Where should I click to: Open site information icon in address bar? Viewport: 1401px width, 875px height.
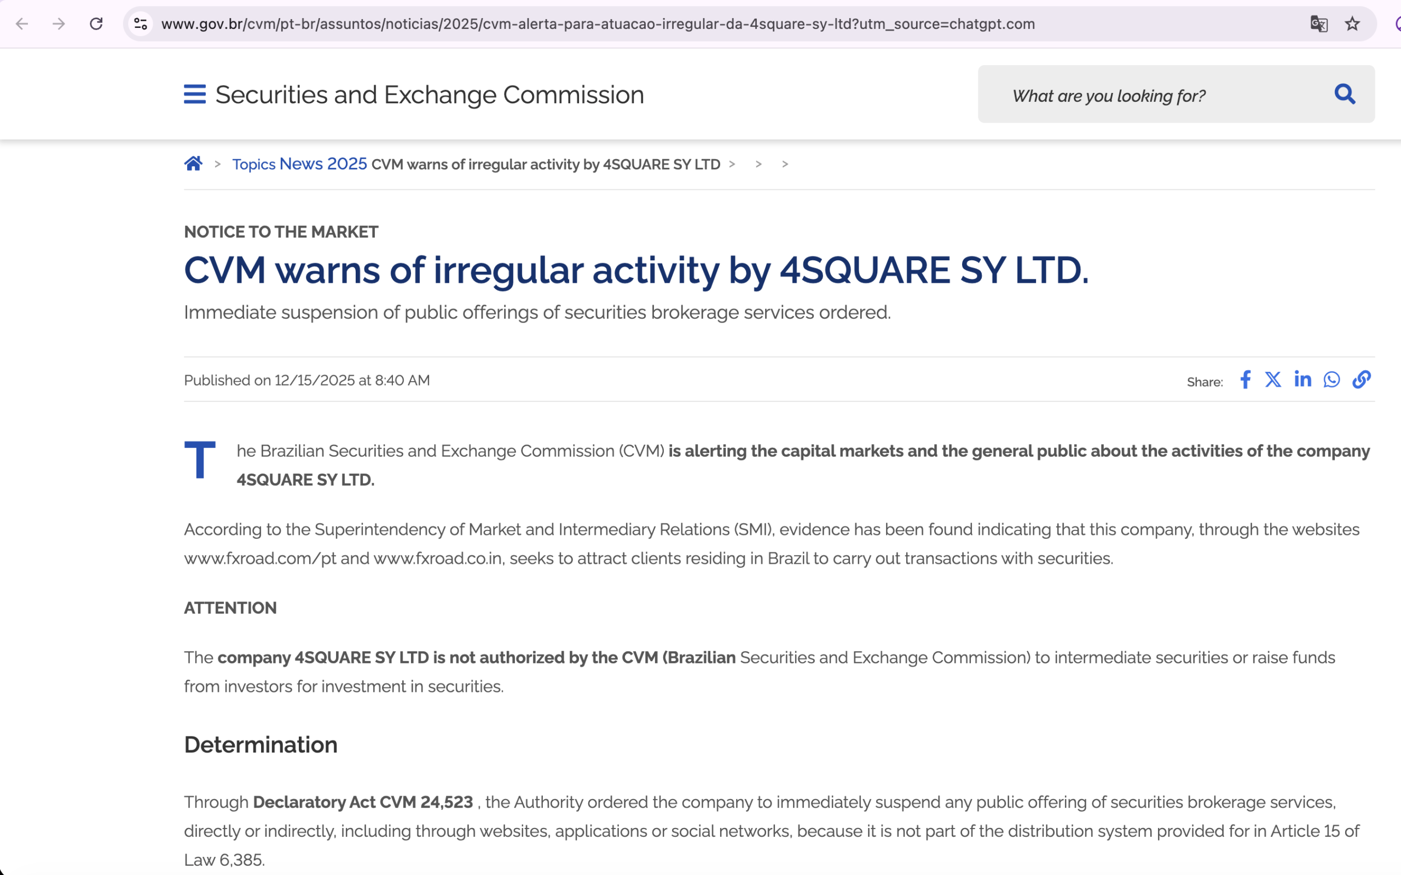(140, 24)
